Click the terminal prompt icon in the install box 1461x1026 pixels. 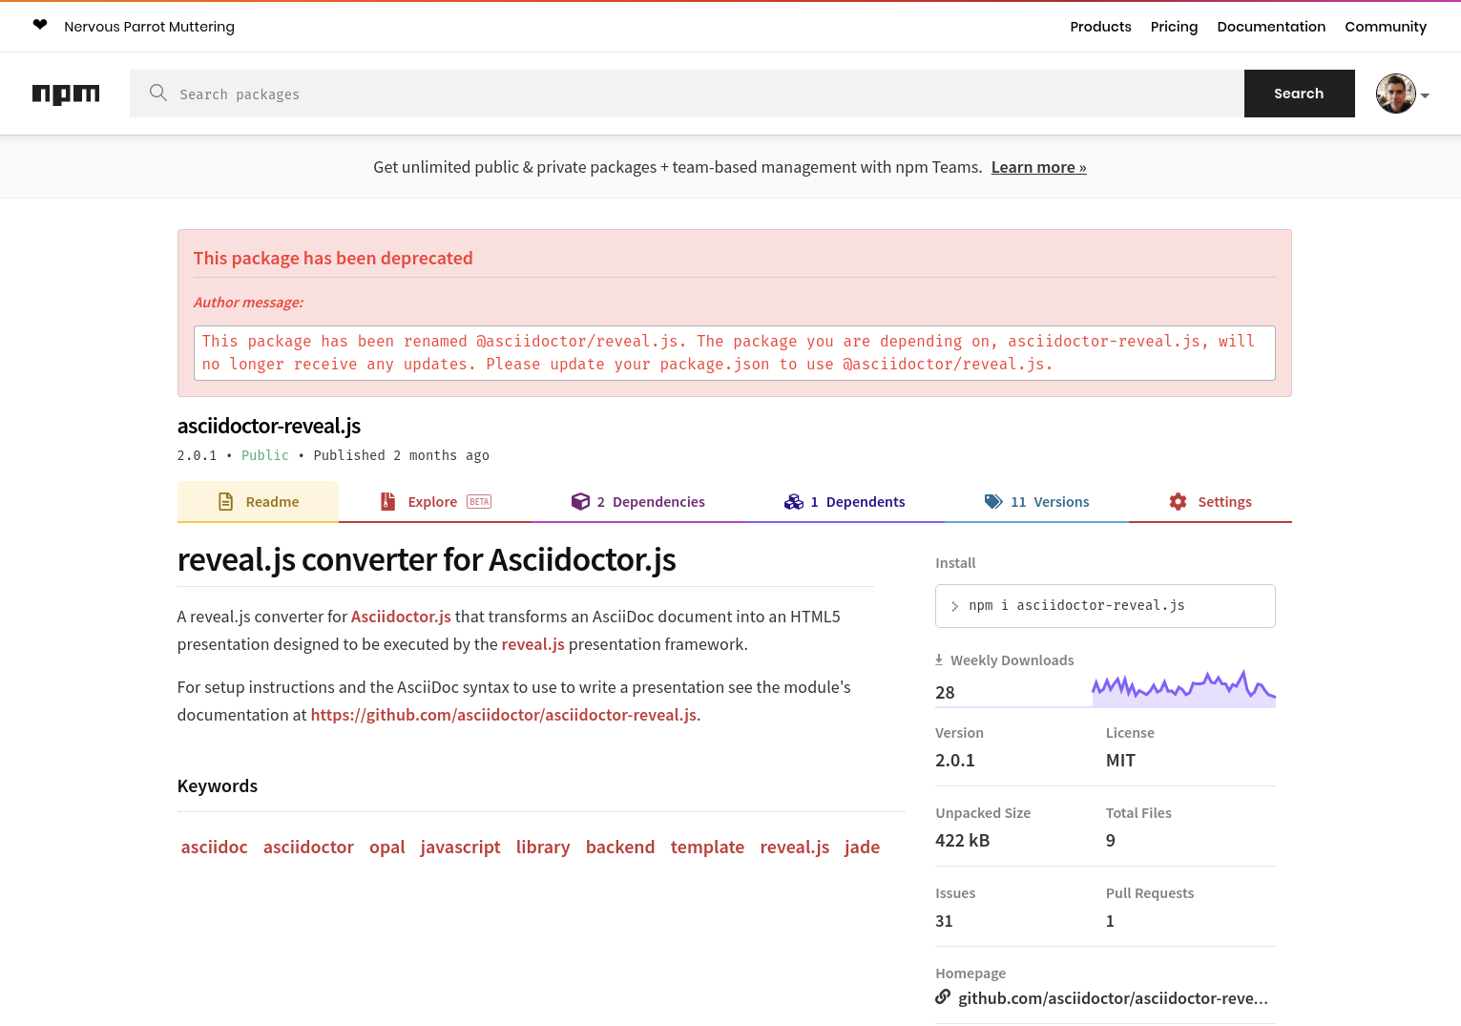tap(955, 605)
